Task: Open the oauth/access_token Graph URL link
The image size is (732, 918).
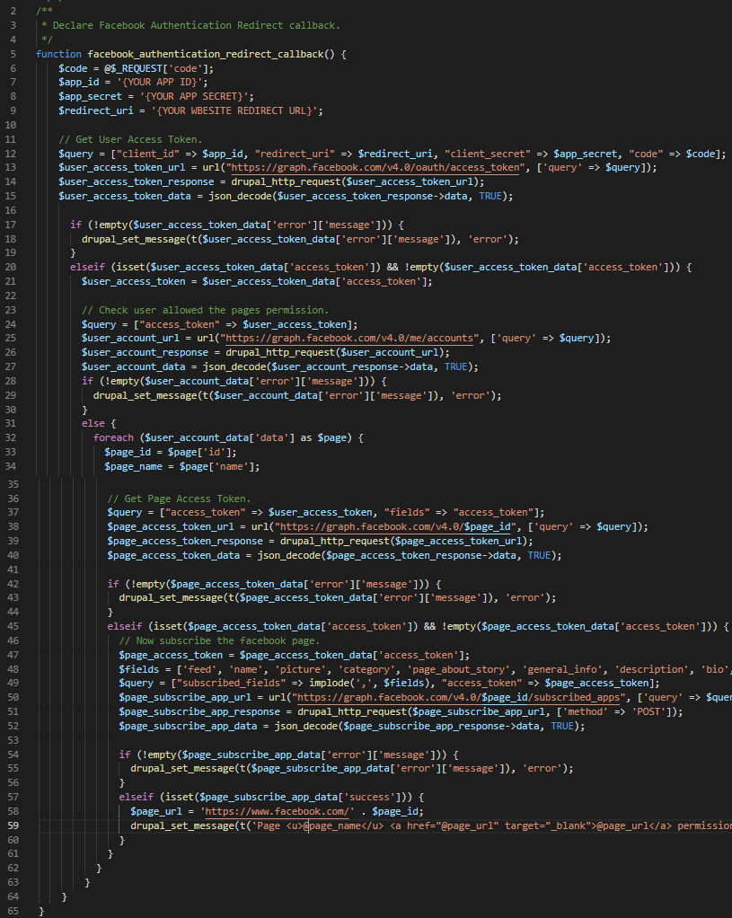Action: click(x=375, y=167)
